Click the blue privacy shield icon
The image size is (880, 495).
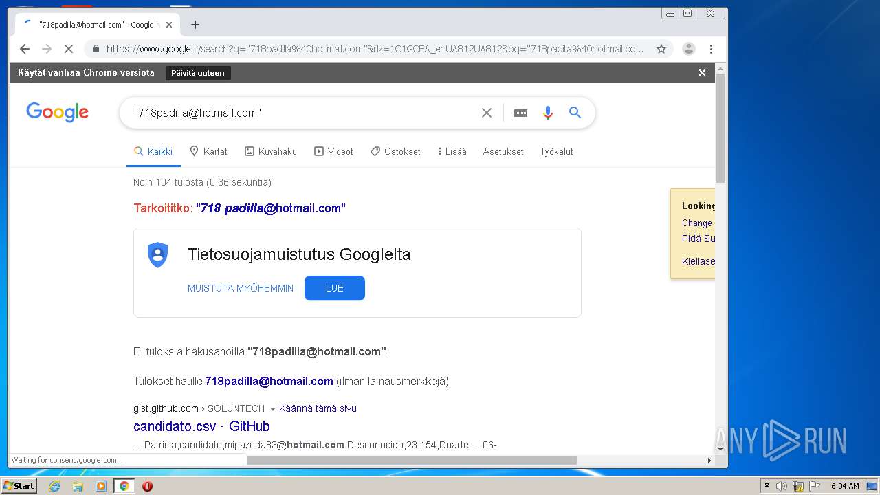(158, 255)
